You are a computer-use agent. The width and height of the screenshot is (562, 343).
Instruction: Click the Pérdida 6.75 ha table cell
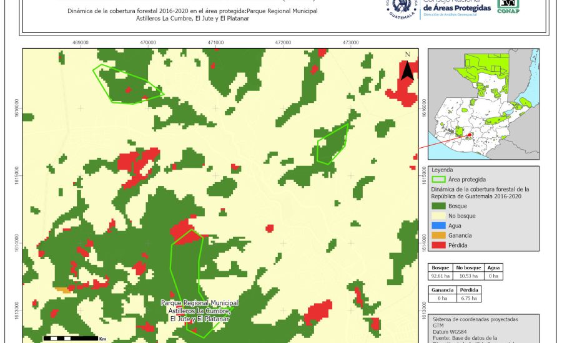point(469,299)
